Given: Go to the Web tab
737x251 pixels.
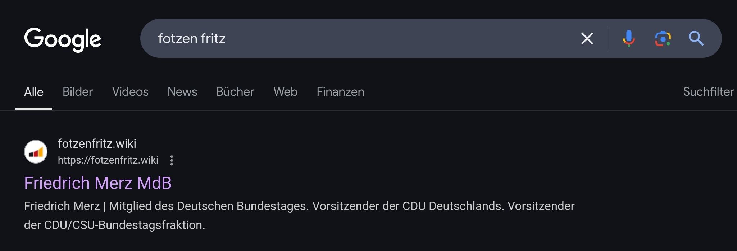Looking at the screenshot, I should (x=286, y=92).
